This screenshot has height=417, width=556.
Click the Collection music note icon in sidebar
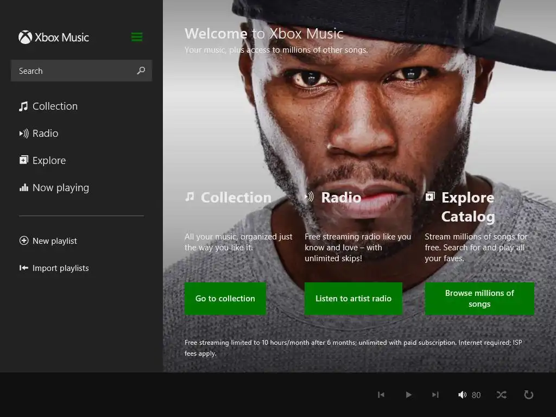click(23, 106)
